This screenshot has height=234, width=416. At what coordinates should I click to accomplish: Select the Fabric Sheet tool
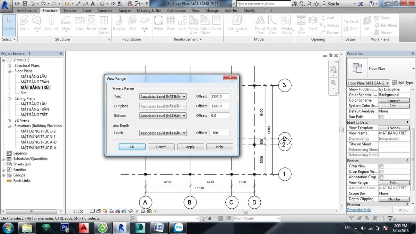205,25
